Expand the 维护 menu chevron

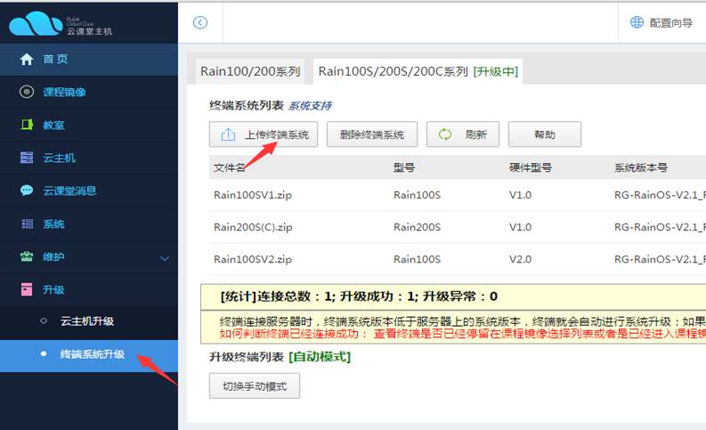pyautogui.click(x=164, y=257)
